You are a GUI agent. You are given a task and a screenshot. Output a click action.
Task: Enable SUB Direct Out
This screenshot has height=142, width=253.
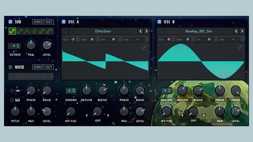click(x=43, y=22)
